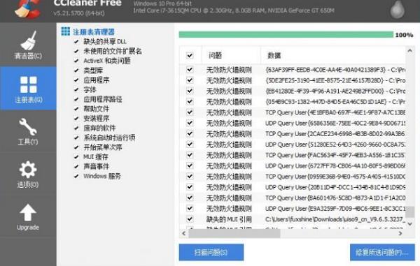Image resolution: width=420 pixels, height=266 pixels.
Task: Select TCP Query User{2CACE234 data cell
Action: (335, 134)
